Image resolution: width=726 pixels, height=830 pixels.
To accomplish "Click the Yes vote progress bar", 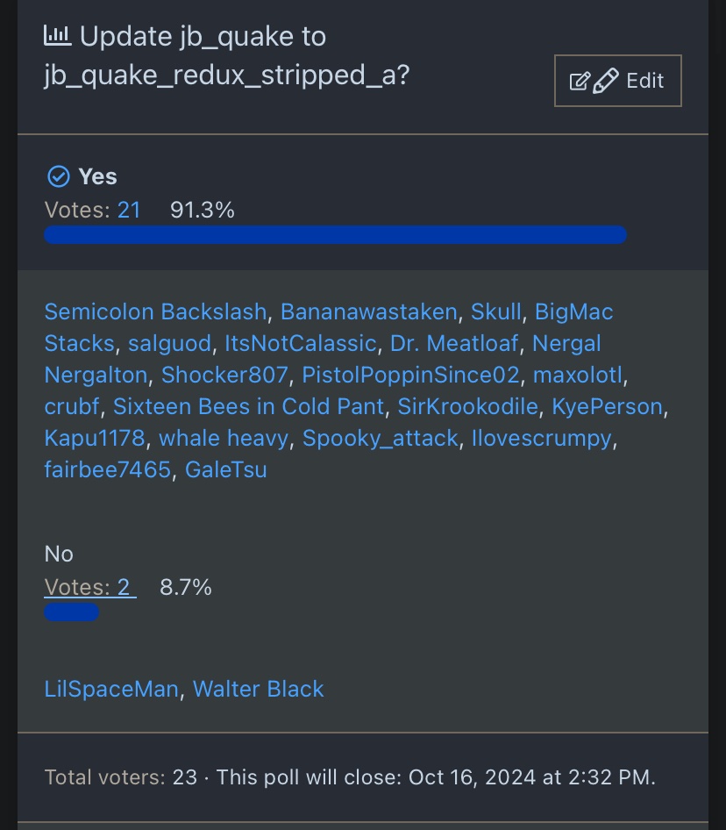I will pyautogui.click(x=335, y=235).
